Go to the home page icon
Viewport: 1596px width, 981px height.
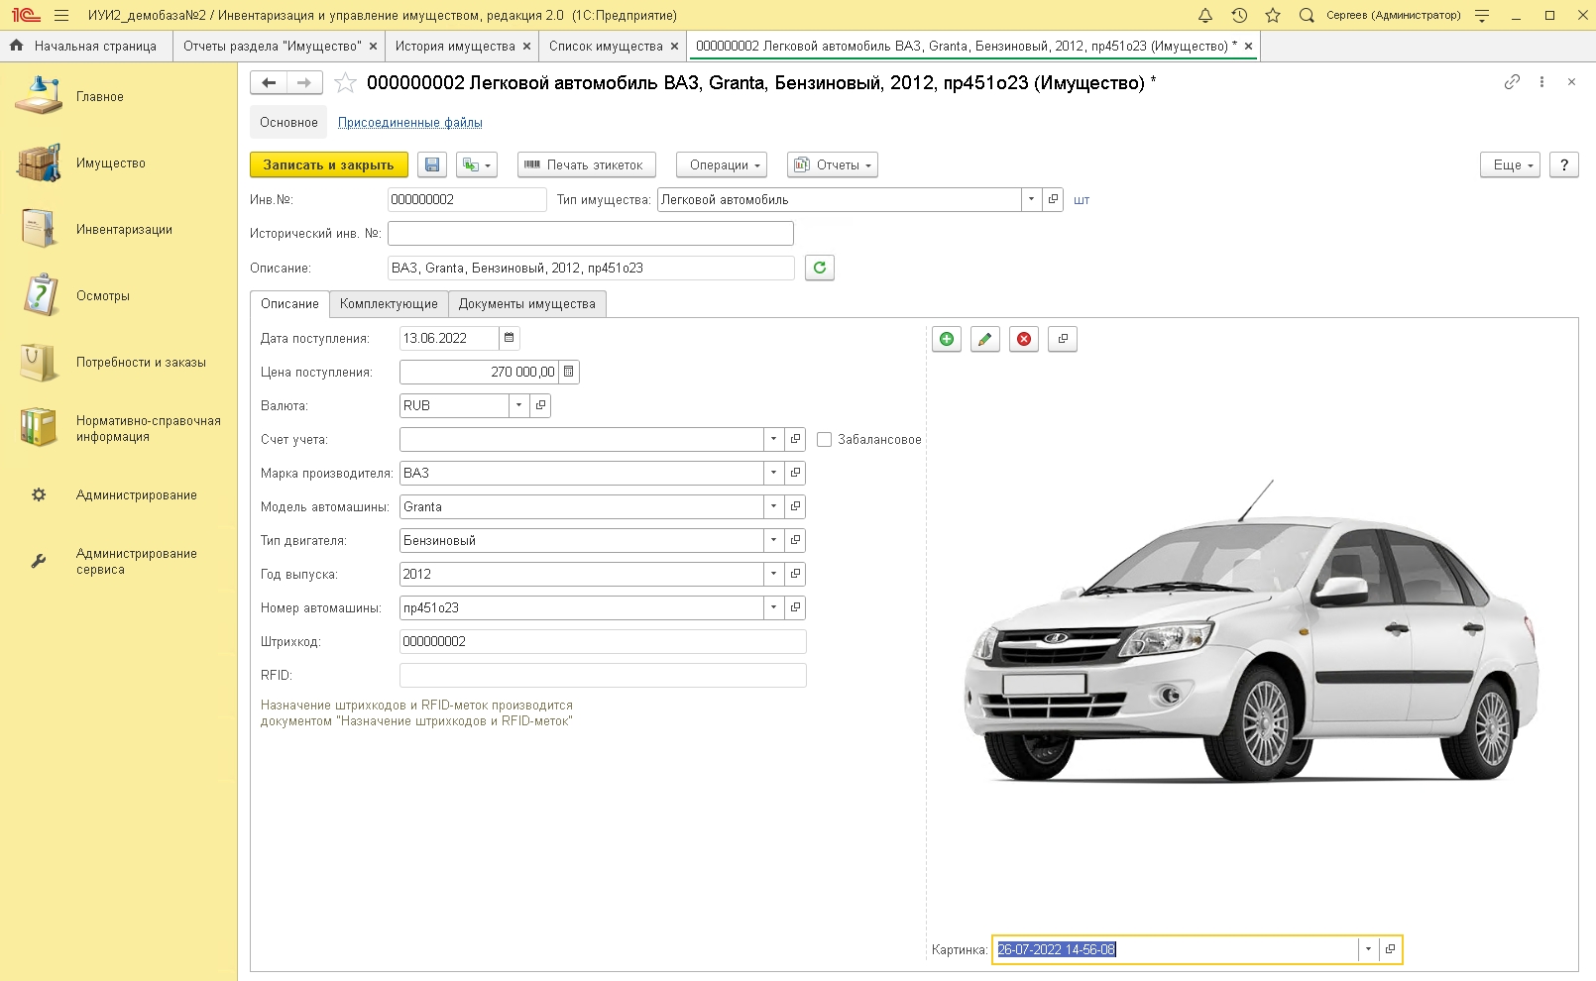[x=16, y=46]
